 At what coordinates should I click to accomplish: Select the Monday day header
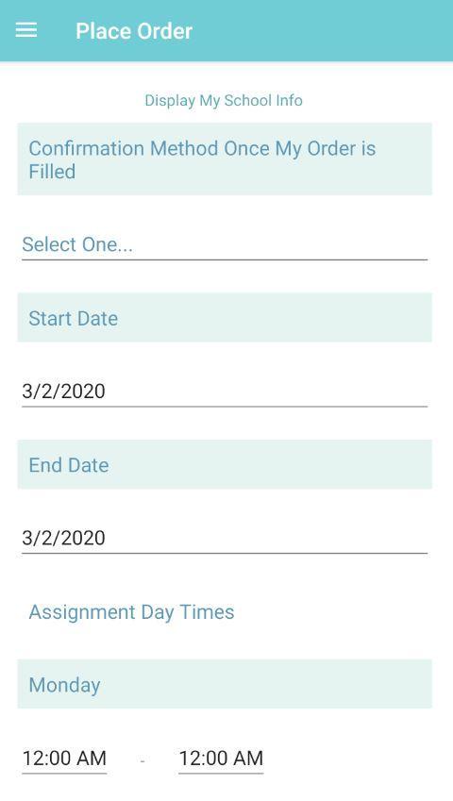pyautogui.click(x=225, y=684)
